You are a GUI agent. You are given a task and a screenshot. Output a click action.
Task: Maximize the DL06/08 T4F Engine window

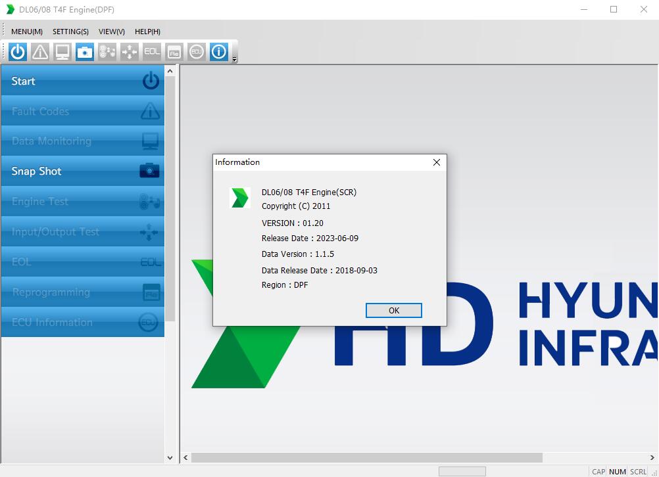[614, 9]
